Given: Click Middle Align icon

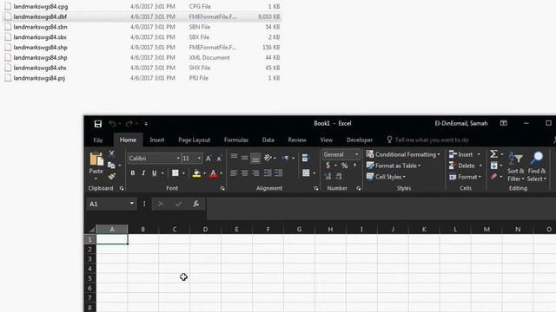Looking at the screenshot, I should [245, 158].
